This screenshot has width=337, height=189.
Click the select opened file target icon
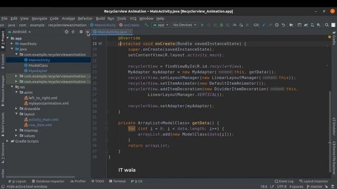pos(67,31)
